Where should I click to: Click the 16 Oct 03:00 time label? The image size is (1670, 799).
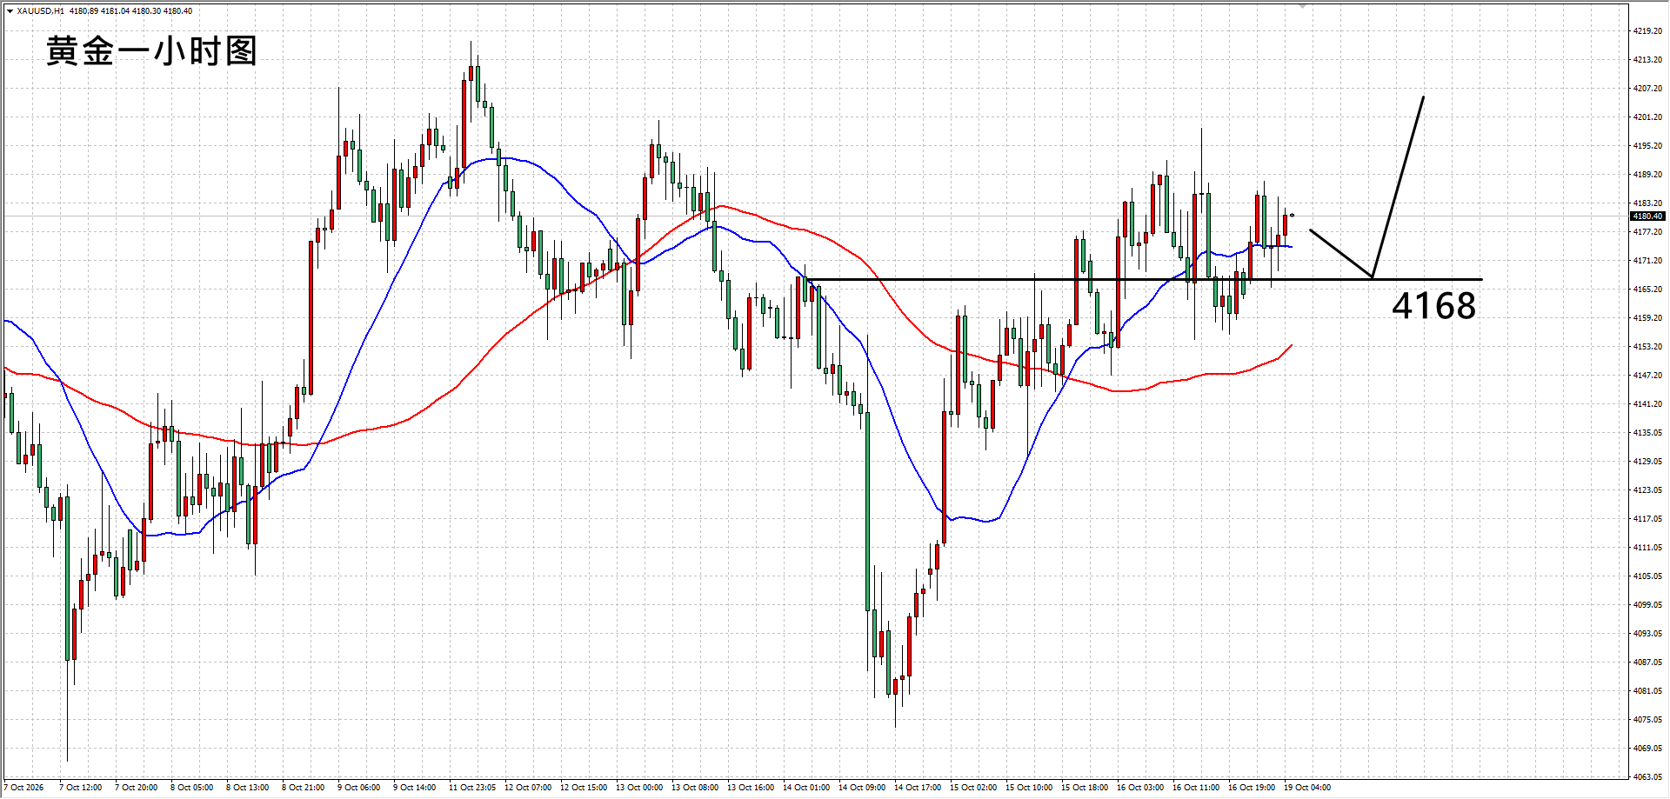tap(1140, 788)
